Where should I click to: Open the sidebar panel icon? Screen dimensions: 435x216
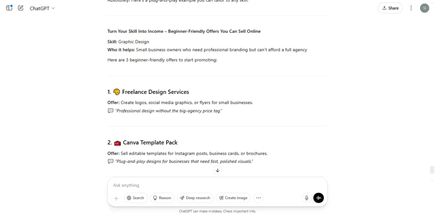pos(9,8)
